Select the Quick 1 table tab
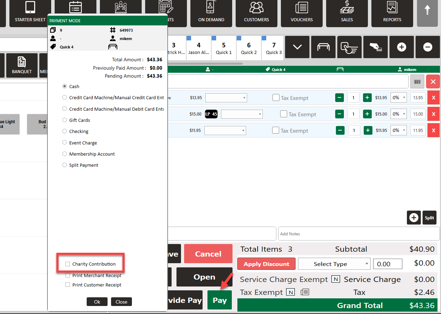This screenshot has height=314, width=441. pos(223,48)
